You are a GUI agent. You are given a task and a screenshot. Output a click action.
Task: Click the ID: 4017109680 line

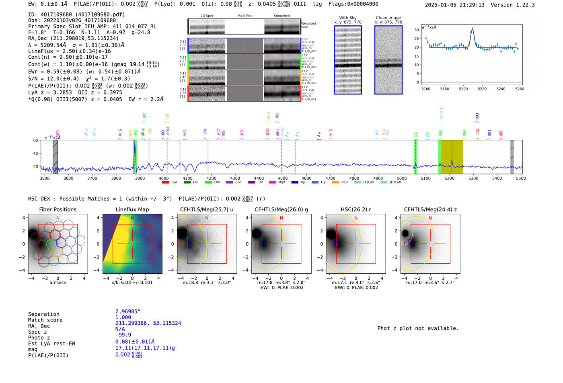pos(76,14)
